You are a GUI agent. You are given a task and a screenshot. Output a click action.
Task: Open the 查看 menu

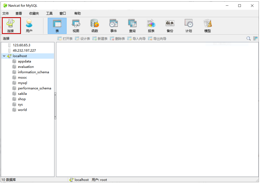19,13
